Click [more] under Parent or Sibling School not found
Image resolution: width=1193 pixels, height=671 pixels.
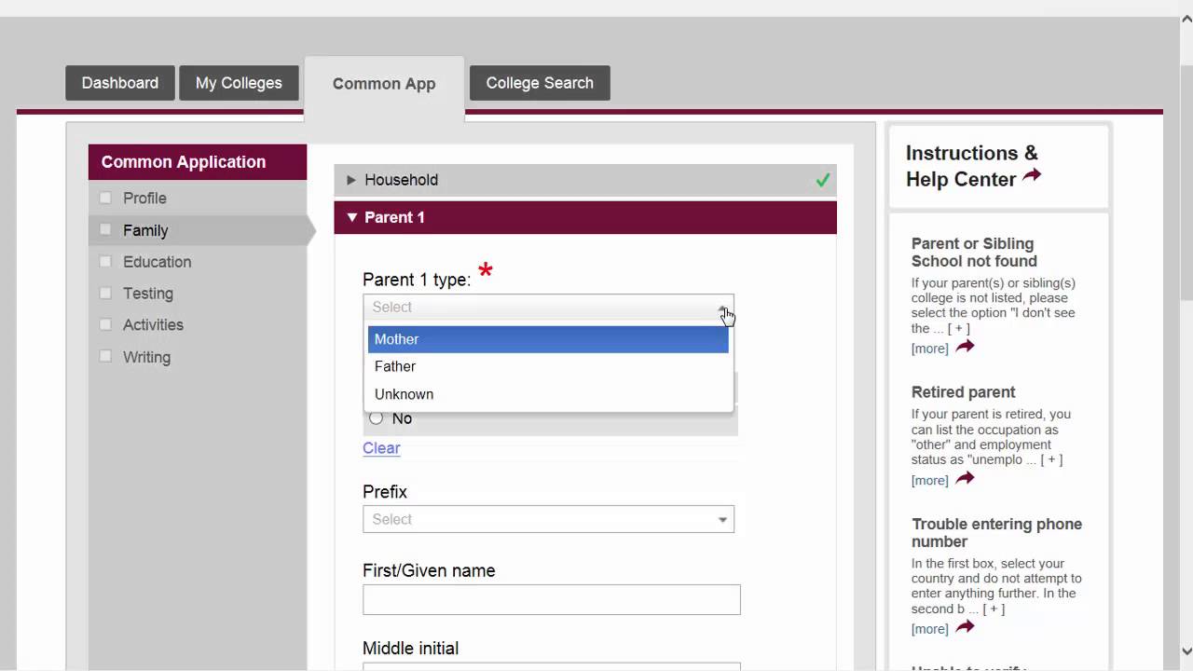[929, 349]
